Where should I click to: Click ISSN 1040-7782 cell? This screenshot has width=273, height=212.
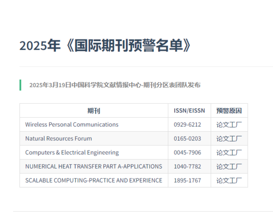pyautogui.click(x=187, y=166)
